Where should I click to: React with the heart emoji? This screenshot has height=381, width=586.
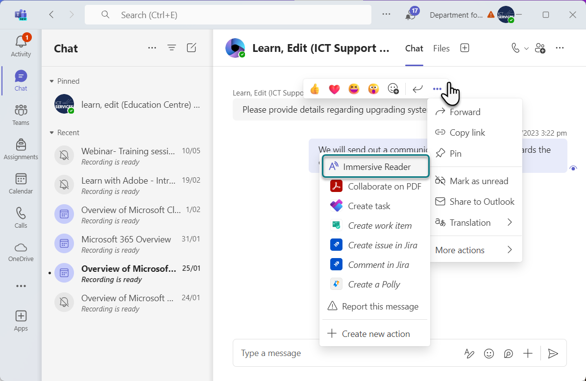point(334,89)
